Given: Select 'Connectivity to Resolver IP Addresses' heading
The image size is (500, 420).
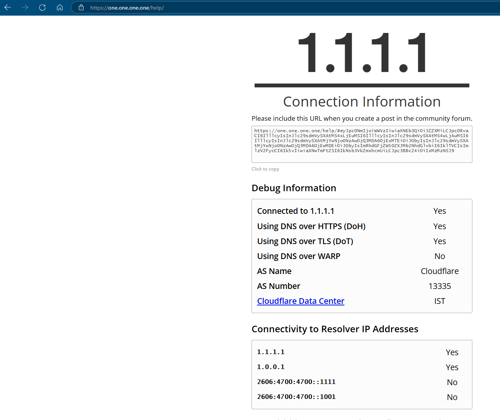Looking at the screenshot, I should (335, 329).
